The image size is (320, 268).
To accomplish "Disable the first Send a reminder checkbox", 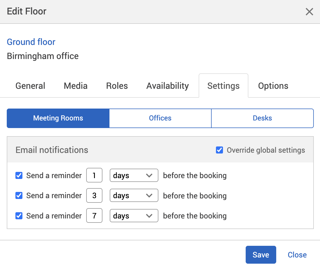I will [x=19, y=175].
